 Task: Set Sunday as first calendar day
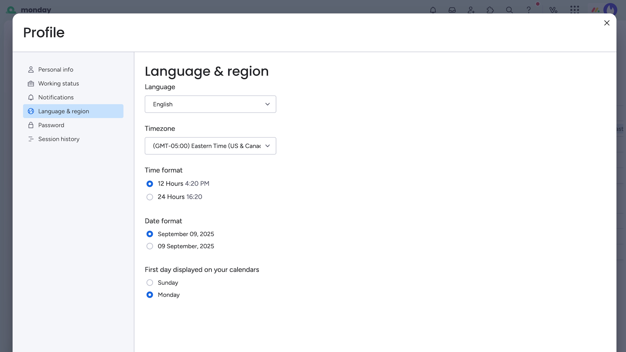pyautogui.click(x=150, y=283)
